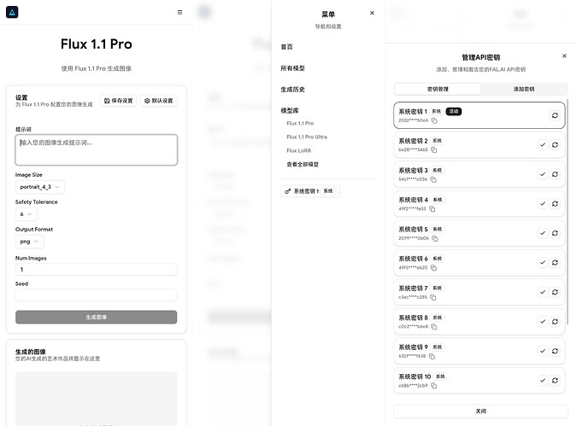Screen dimensions: 577x426
Task: Switch to the 密钥管理 tab
Action: [438, 89]
